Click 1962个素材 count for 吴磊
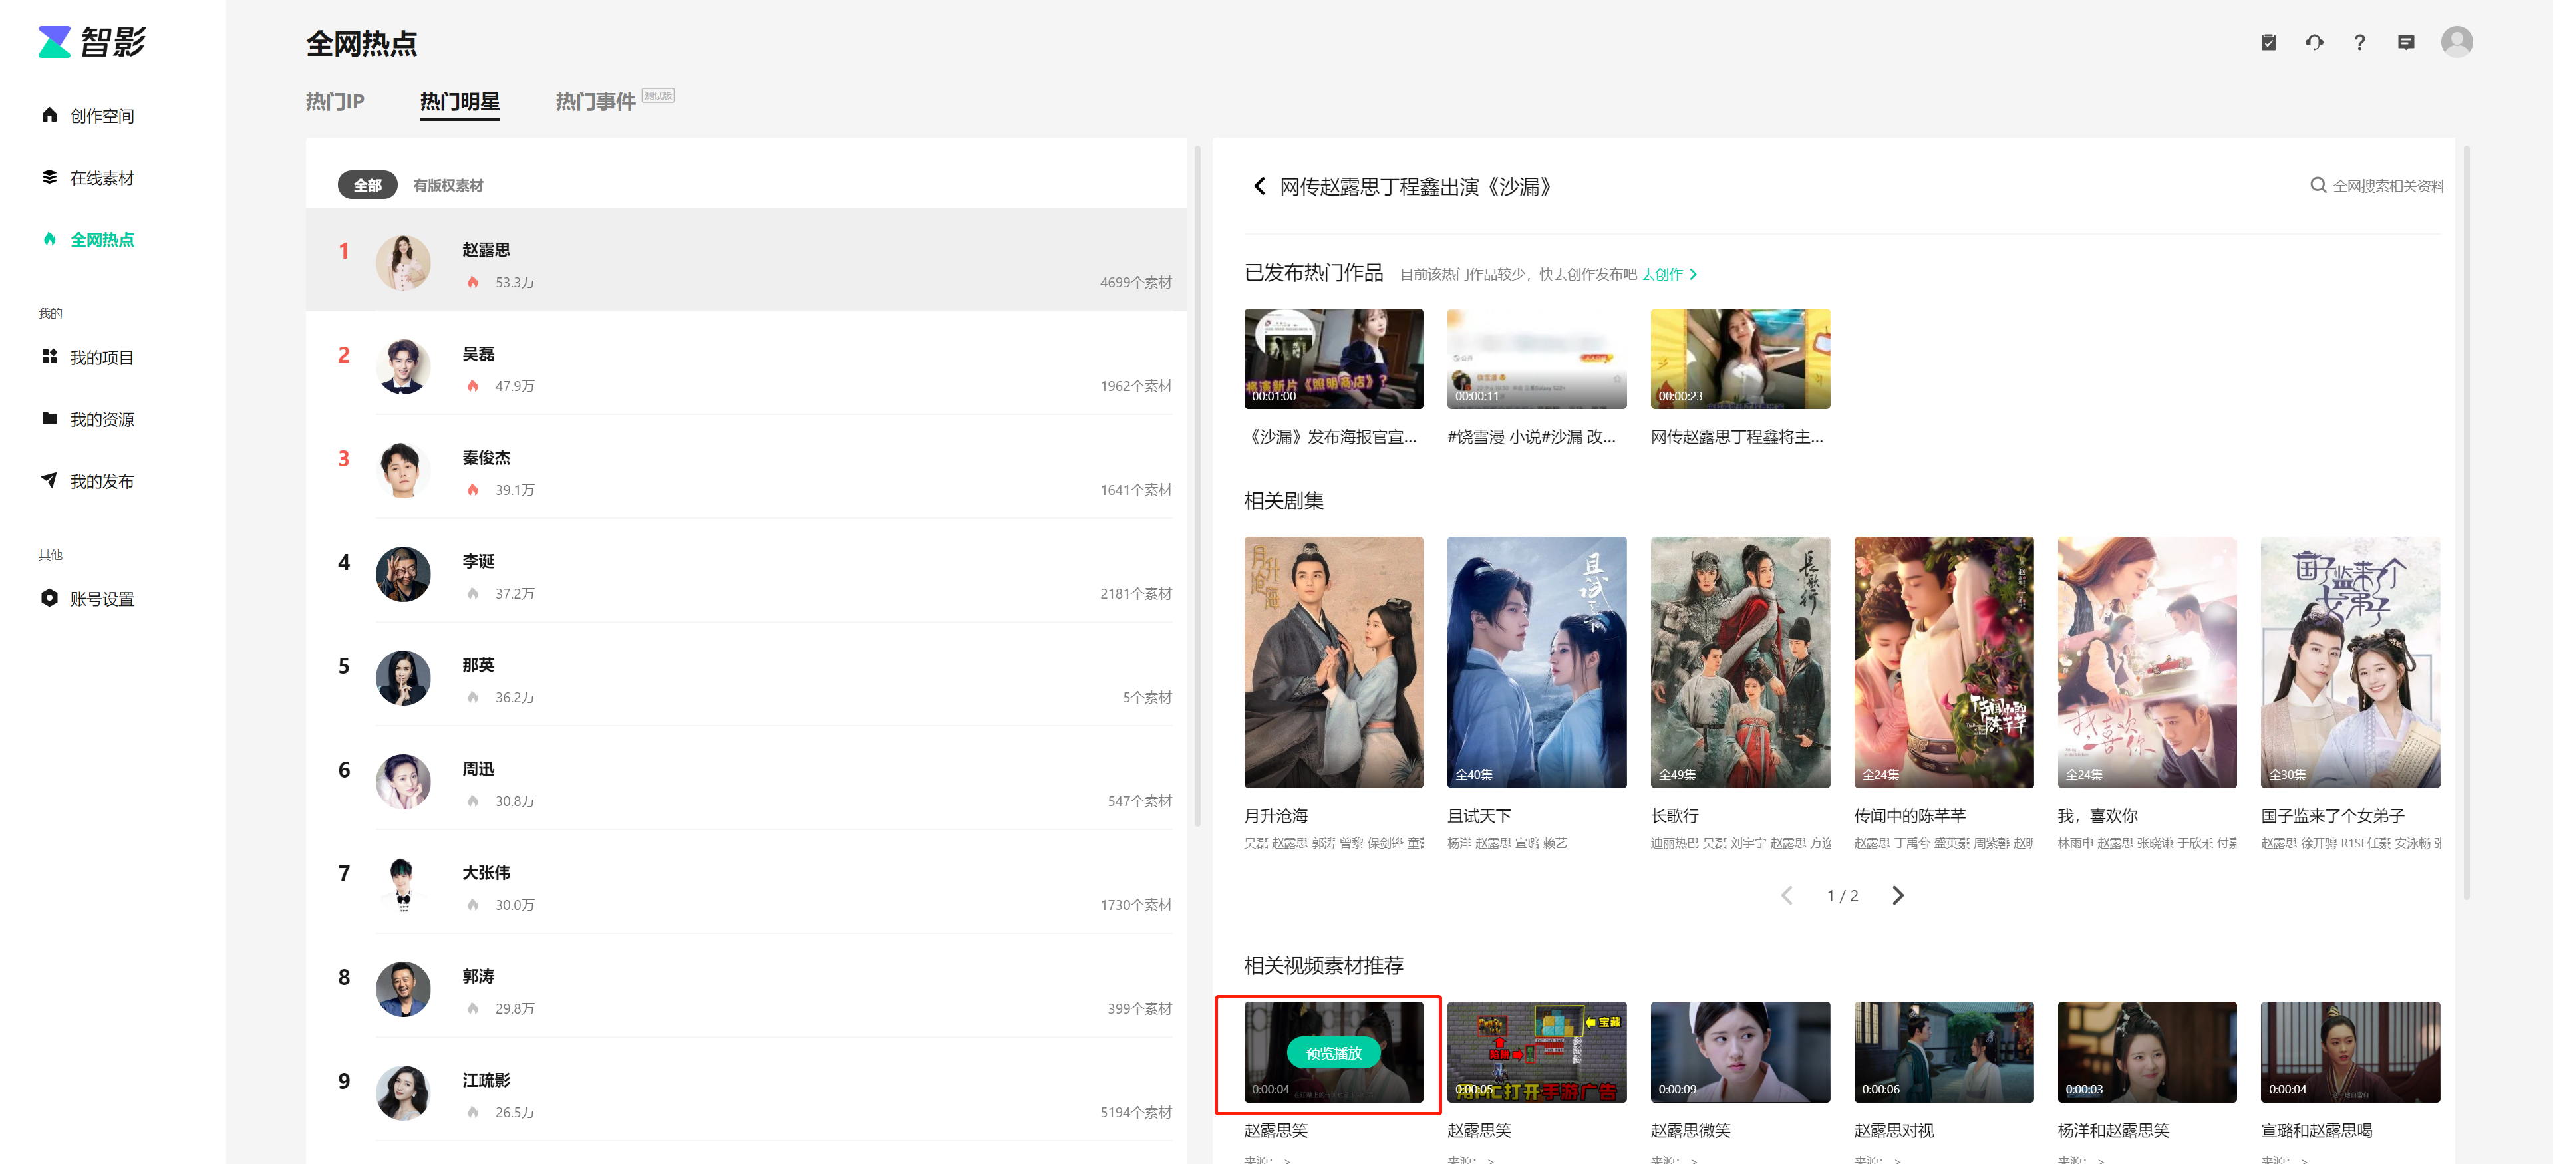This screenshot has width=2553, height=1164. point(1135,386)
